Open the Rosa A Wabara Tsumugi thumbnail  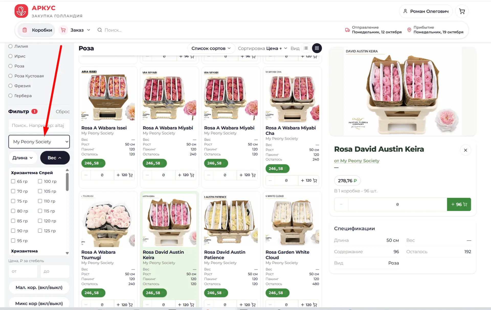(x=108, y=220)
